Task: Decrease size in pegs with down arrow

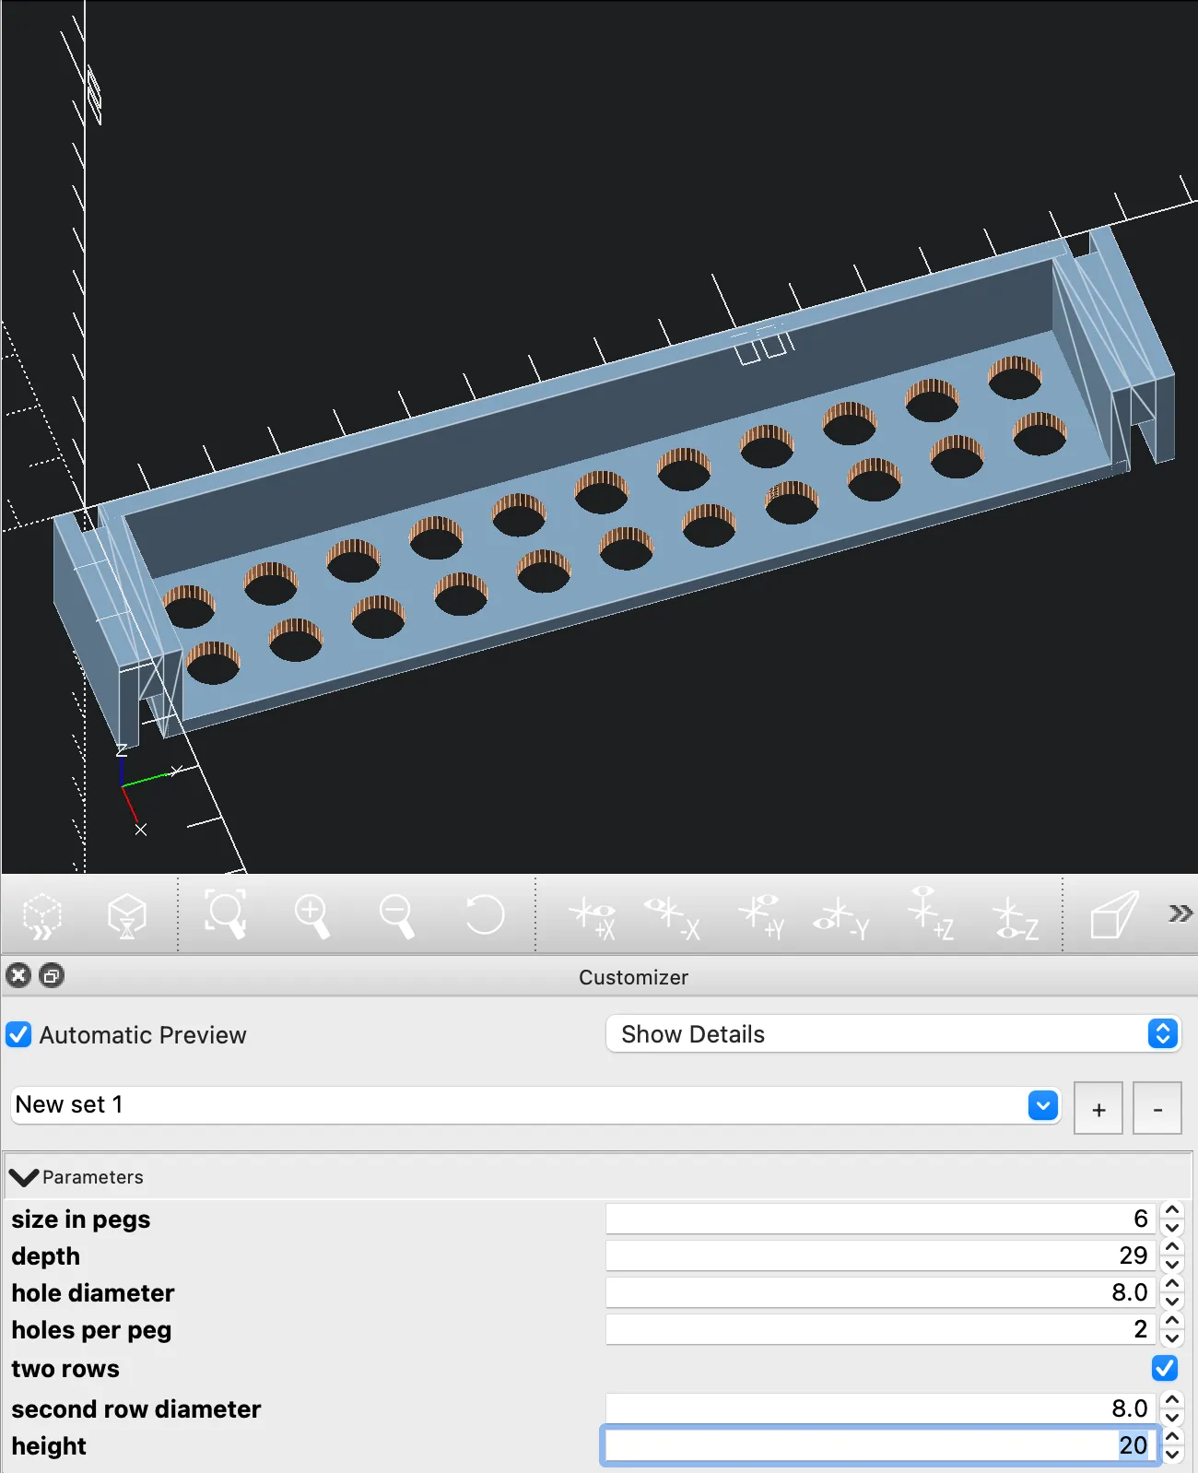Action: [1172, 1228]
